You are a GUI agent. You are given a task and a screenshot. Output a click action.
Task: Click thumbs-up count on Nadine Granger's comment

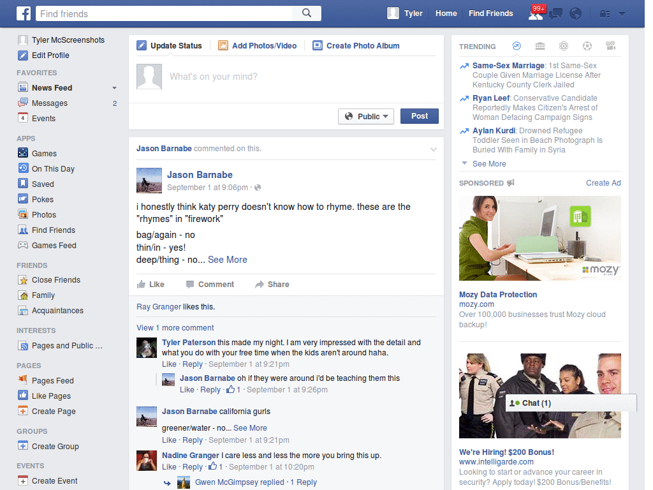click(216, 466)
